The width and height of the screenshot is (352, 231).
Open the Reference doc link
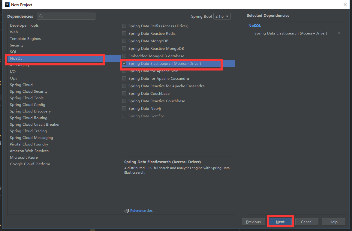tap(141, 211)
